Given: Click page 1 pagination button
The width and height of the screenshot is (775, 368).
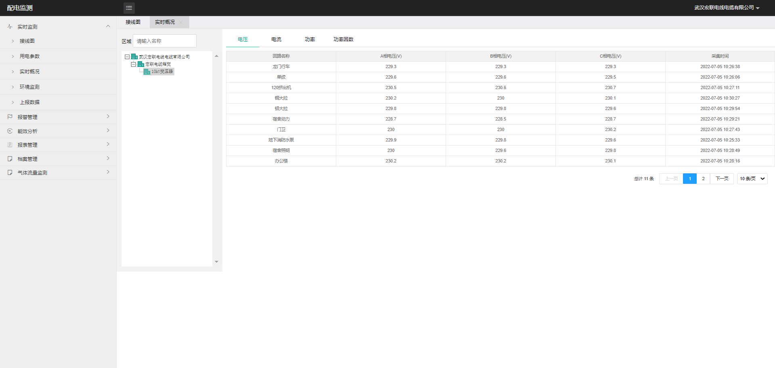Looking at the screenshot, I should pos(690,179).
